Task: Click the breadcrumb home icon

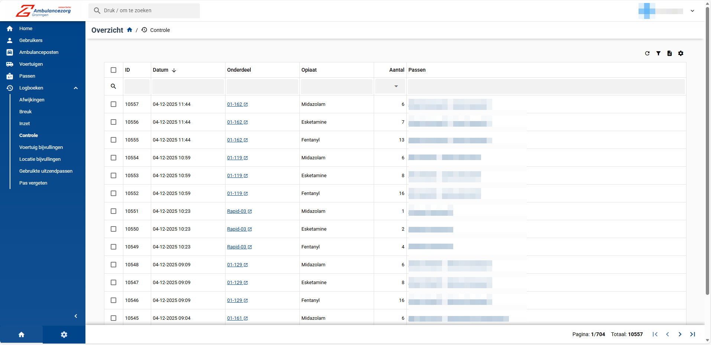Action: (130, 30)
